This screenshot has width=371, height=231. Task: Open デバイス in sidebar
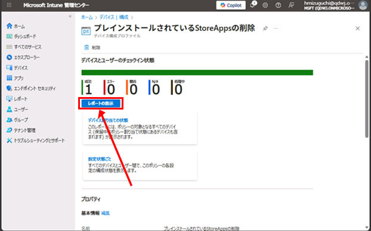(17, 68)
